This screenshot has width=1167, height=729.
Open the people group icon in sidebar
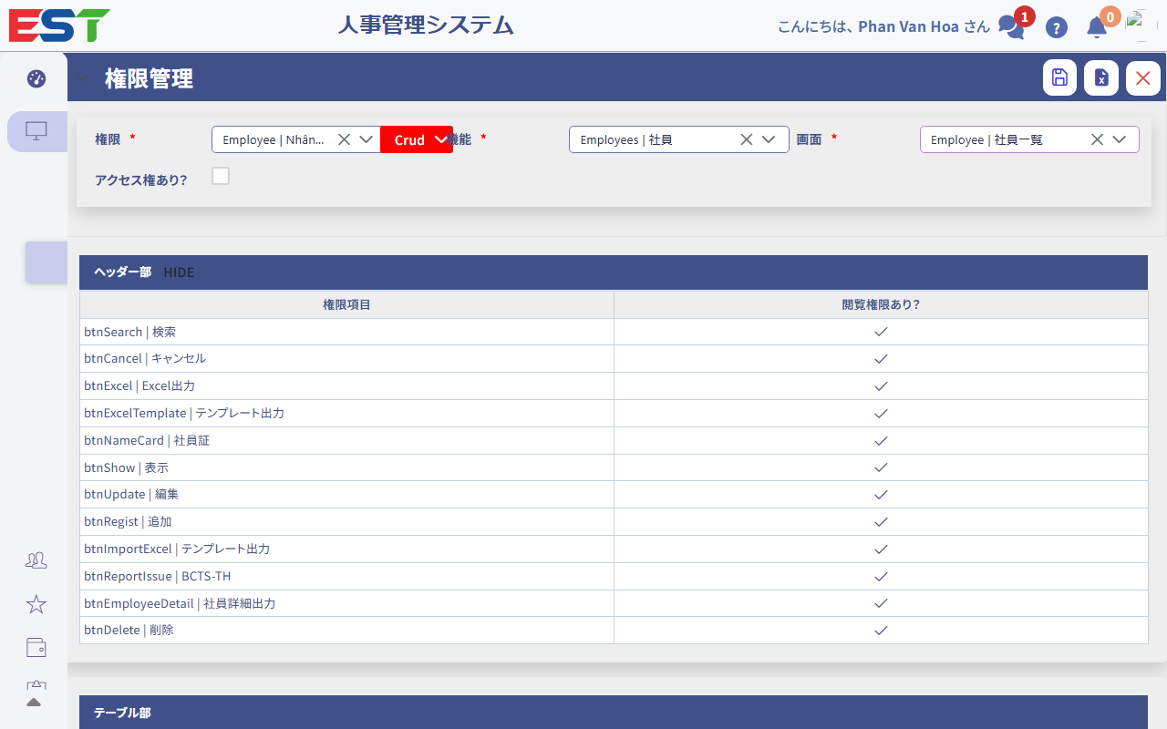click(36, 560)
